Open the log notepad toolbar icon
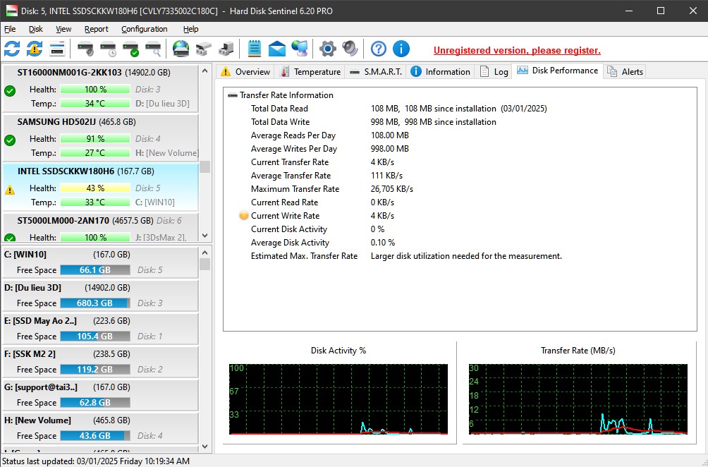 252,49
